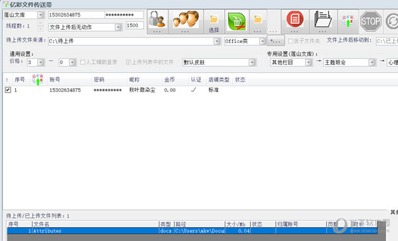This screenshot has width=398, height=241.
Task: Open the Office类 file type dropdown
Action: pyautogui.click(x=262, y=41)
